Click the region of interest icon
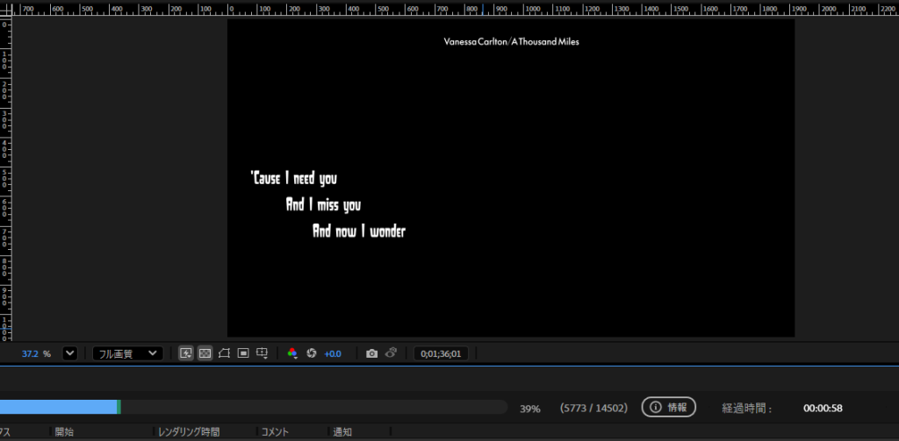Image resolution: width=899 pixels, height=441 pixels. click(x=243, y=353)
